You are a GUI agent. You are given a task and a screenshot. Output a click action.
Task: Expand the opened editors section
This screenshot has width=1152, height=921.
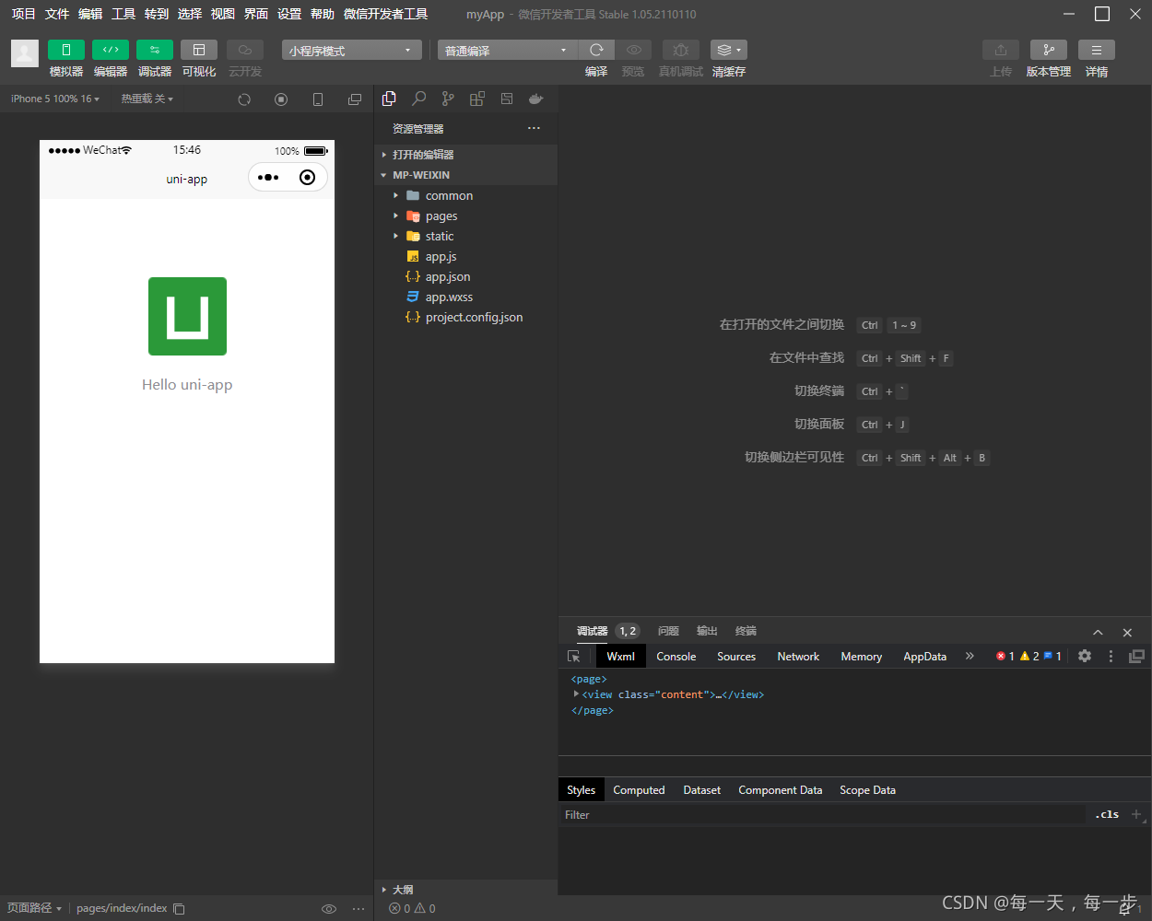click(x=465, y=155)
